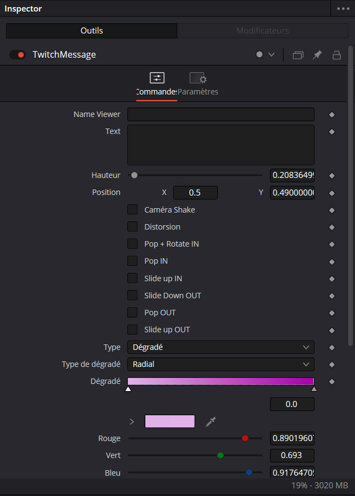Lock the TwitchMessage node with the padlock icon
355x496 pixels.
pyautogui.click(x=337, y=55)
